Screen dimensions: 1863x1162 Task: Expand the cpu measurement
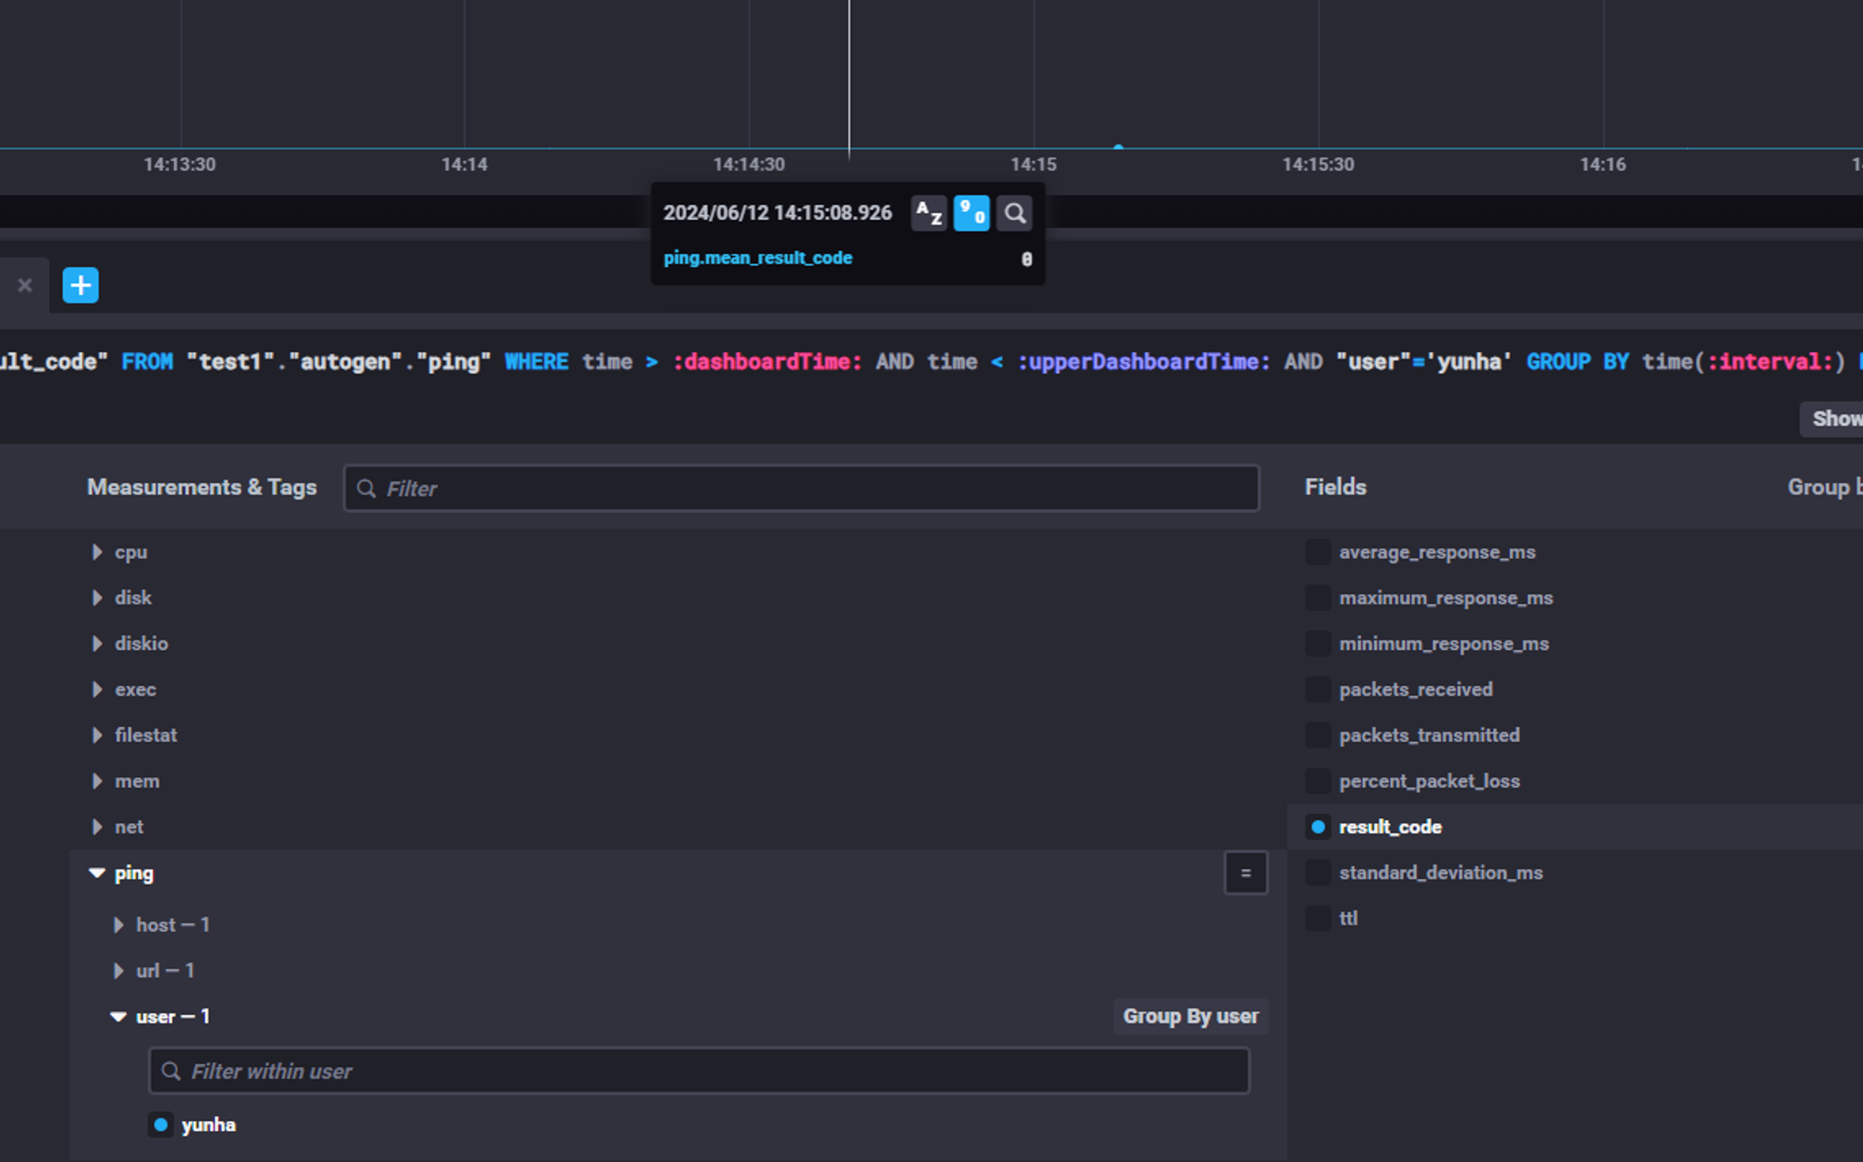98,552
